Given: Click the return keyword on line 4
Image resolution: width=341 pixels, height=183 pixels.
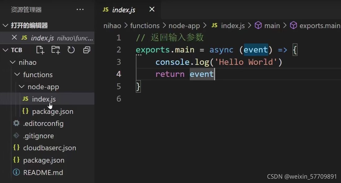Looking at the screenshot, I should pyautogui.click(x=170, y=74).
